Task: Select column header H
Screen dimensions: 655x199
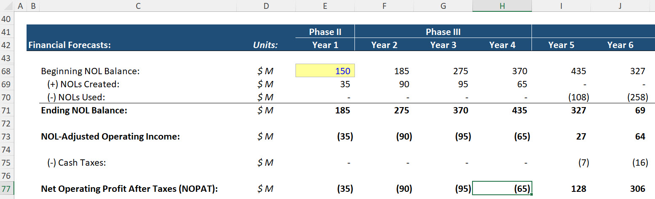Action: (x=502, y=6)
